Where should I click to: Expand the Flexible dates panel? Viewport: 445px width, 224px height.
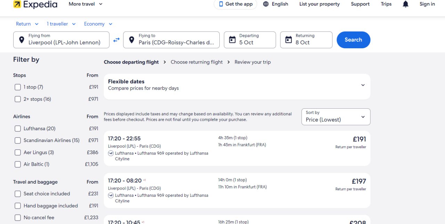pyautogui.click(x=237, y=85)
